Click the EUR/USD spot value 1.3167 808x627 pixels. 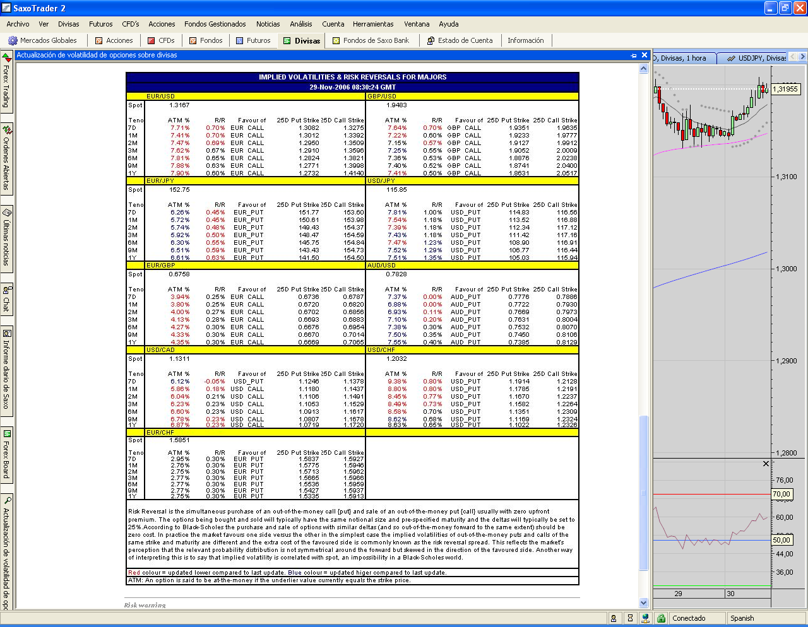(x=179, y=105)
